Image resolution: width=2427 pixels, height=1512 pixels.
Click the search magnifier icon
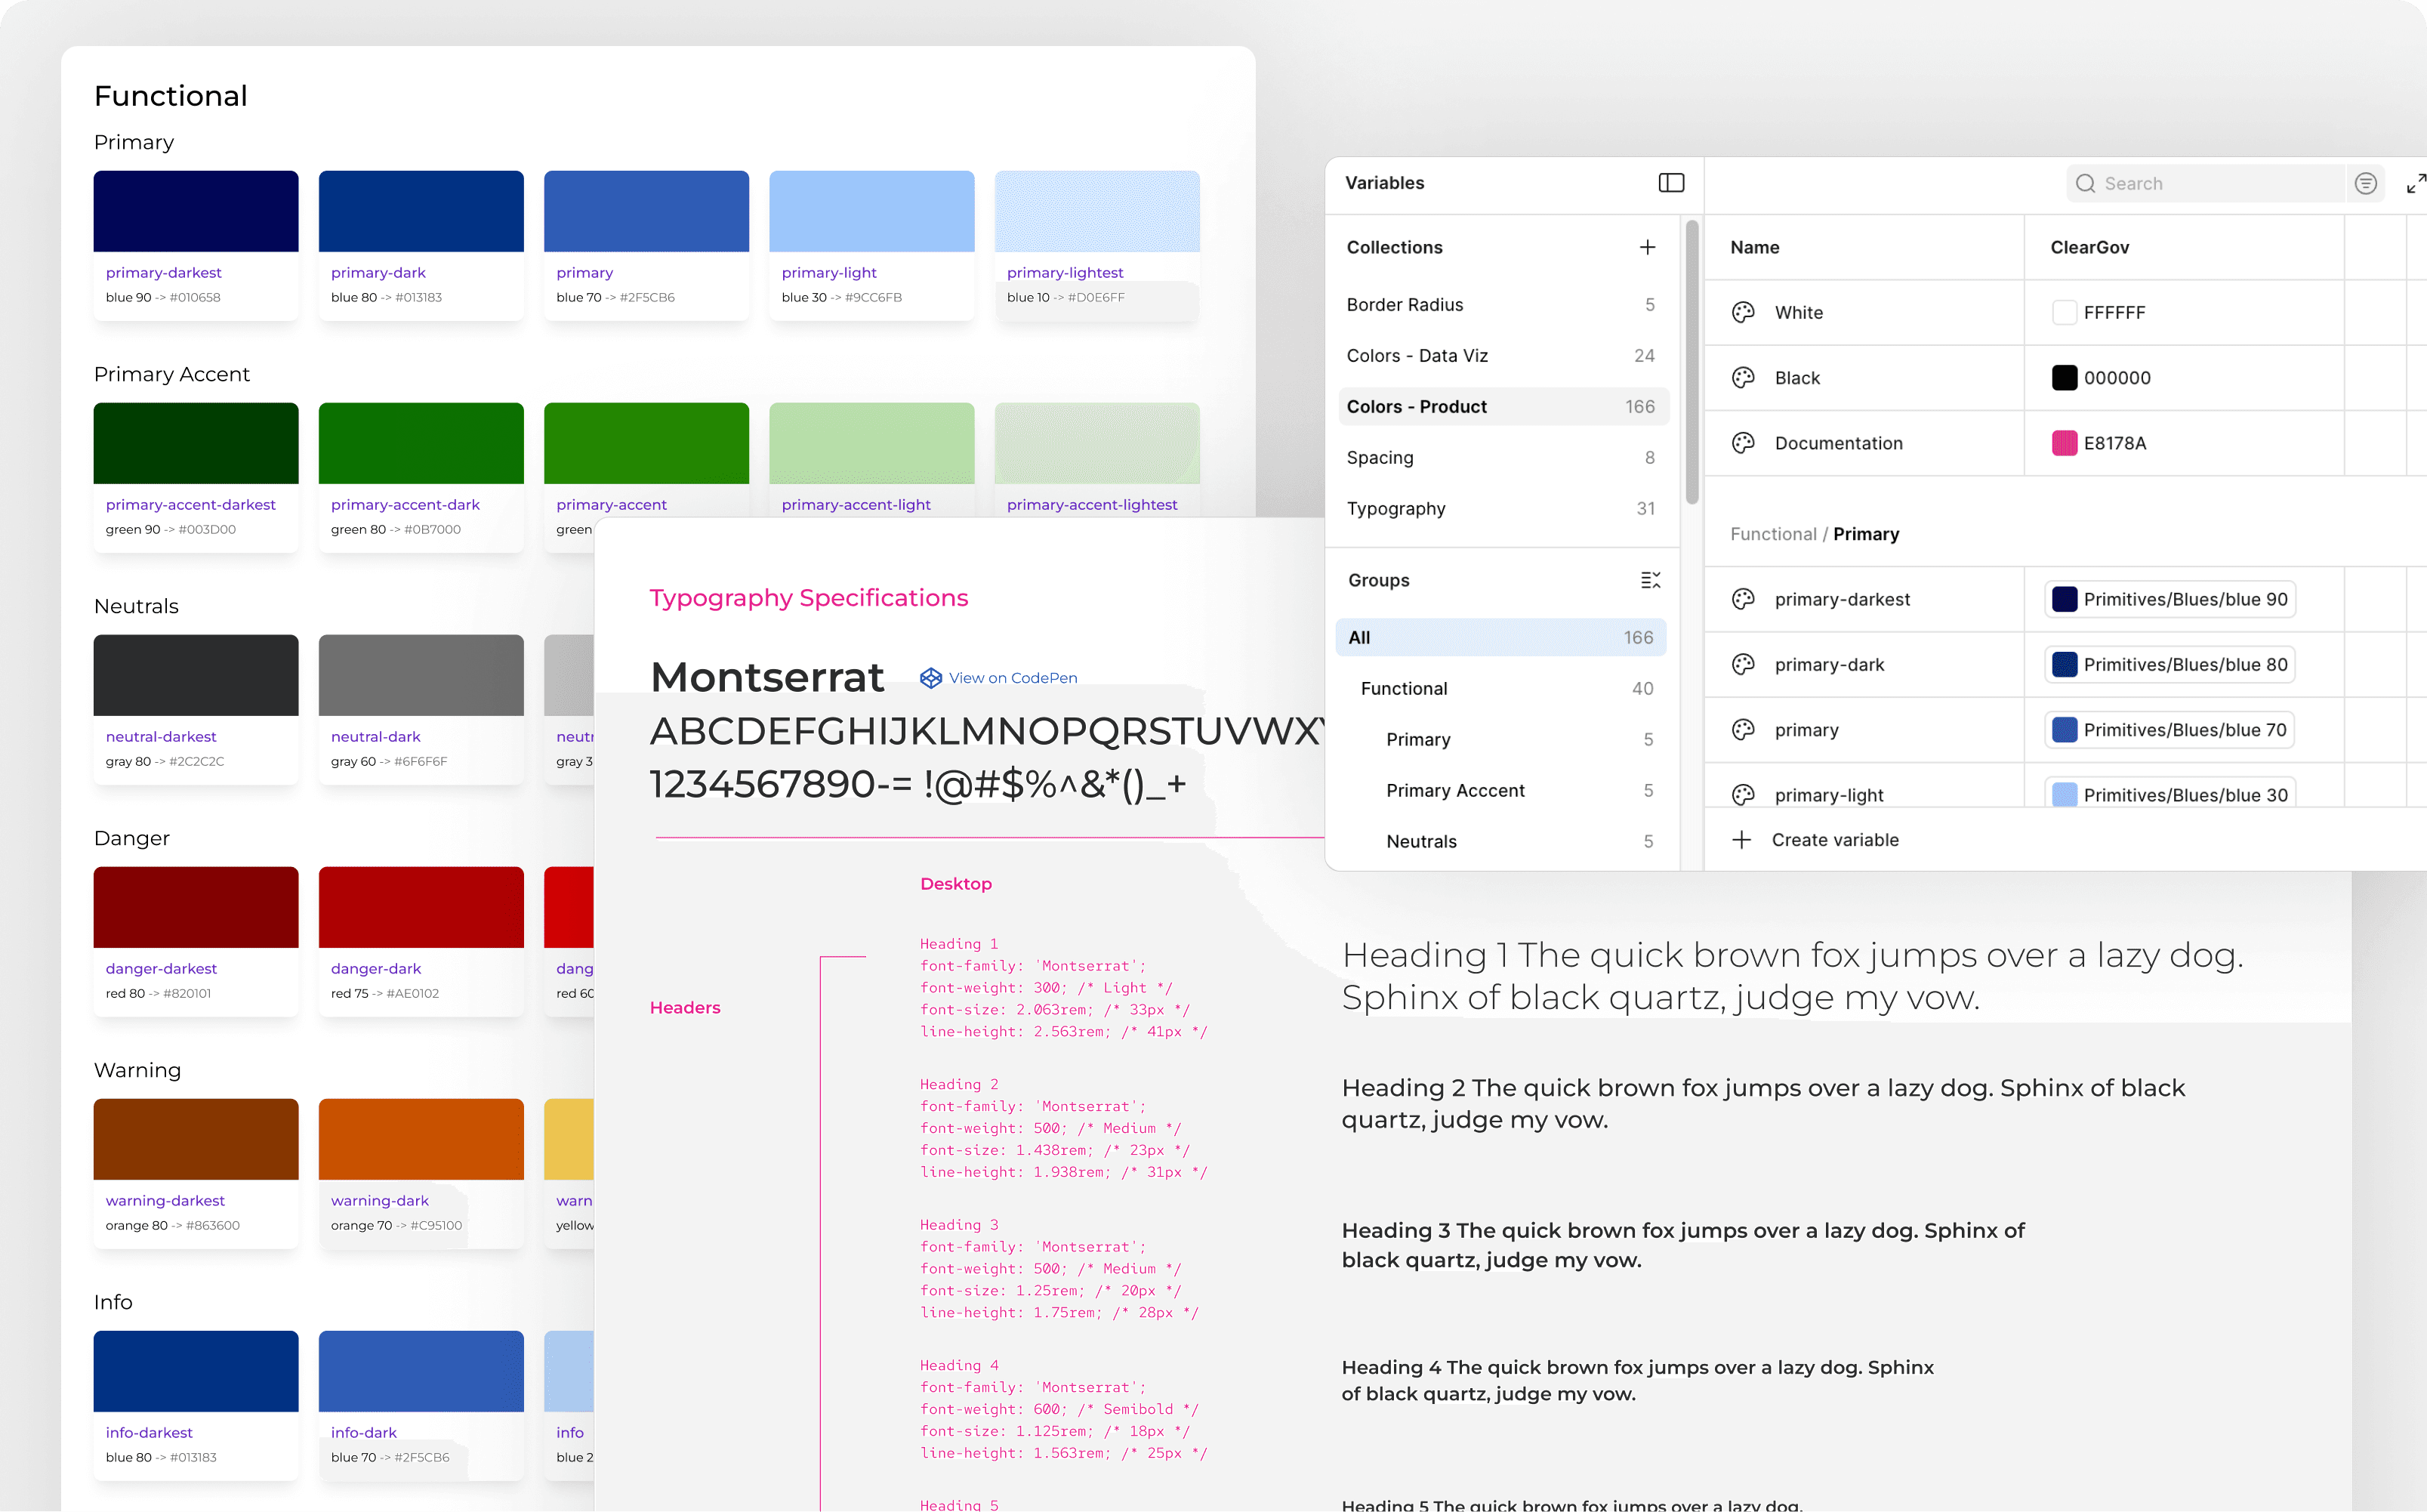2085,183
